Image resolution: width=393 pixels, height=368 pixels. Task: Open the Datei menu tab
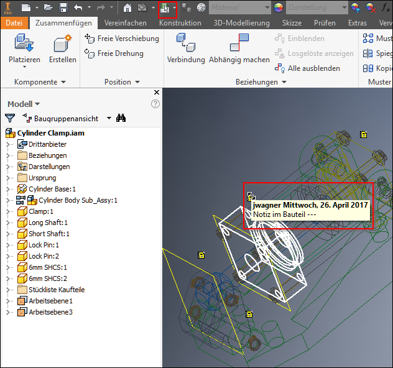(x=14, y=23)
